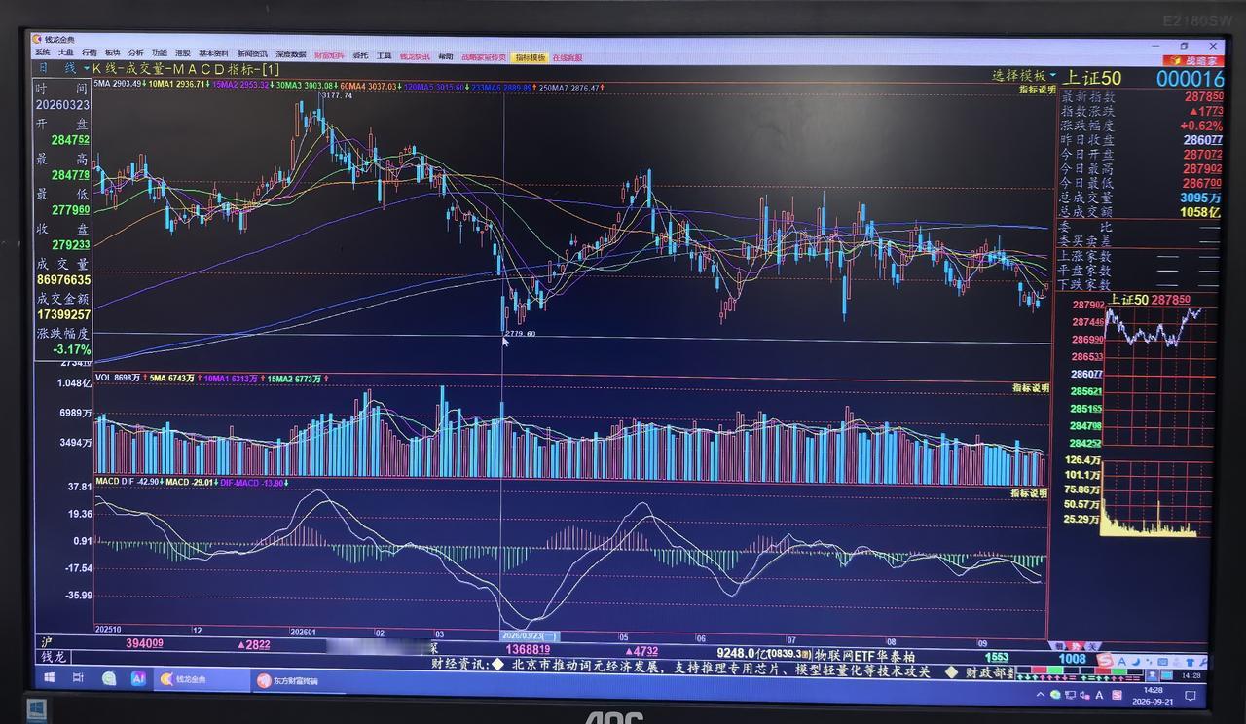1246x724 pixels.
Task: Click the 在线客服 link
Action: (x=568, y=57)
